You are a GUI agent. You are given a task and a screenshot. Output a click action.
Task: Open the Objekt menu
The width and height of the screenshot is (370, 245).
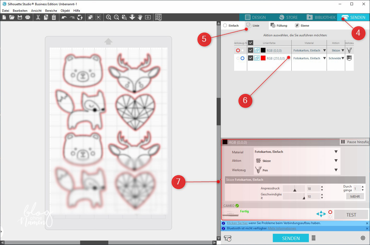click(65, 11)
